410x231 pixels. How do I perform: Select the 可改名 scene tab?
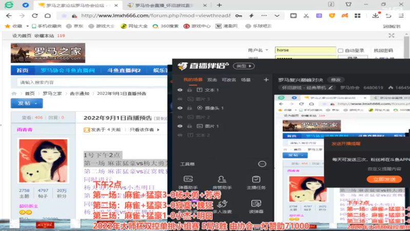coord(229,80)
